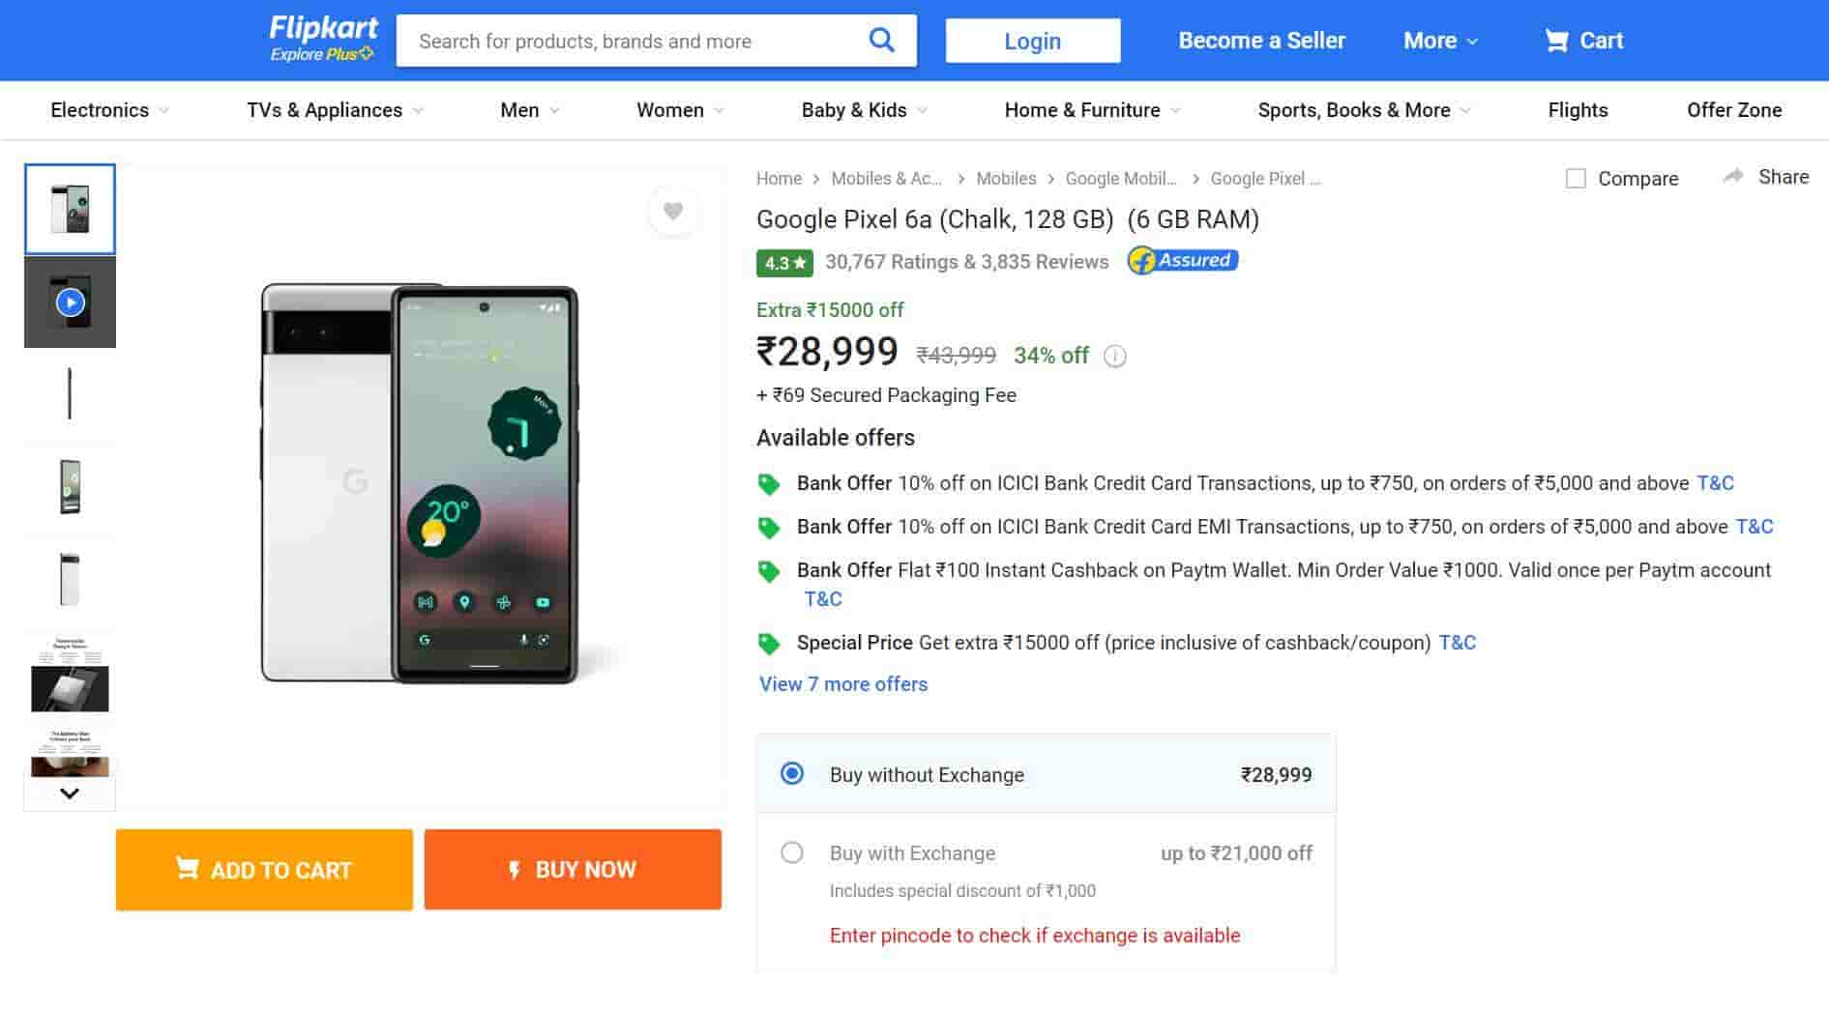Open the Flights menu item
This screenshot has height=1010, width=1829.
pyautogui.click(x=1577, y=110)
